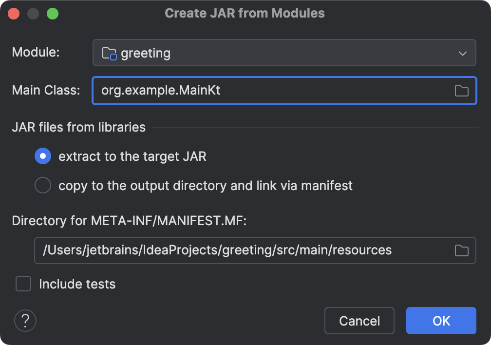Click the folder browse icon beside Main Class
Image resolution: width=491 pixels, height=345 pixels.
(x=461, y=91)
